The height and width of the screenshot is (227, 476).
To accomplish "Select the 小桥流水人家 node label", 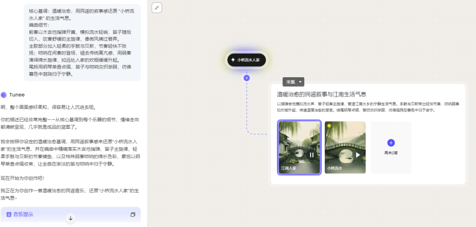I will [x=249, y=60].
